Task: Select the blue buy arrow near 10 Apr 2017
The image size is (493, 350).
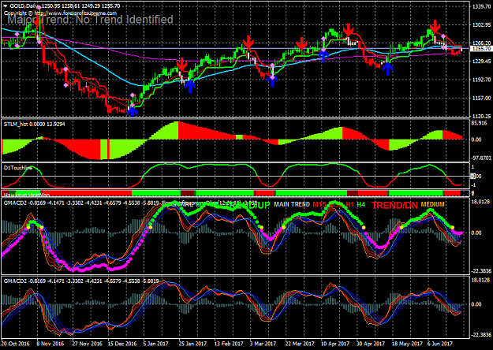Action: 323,56
